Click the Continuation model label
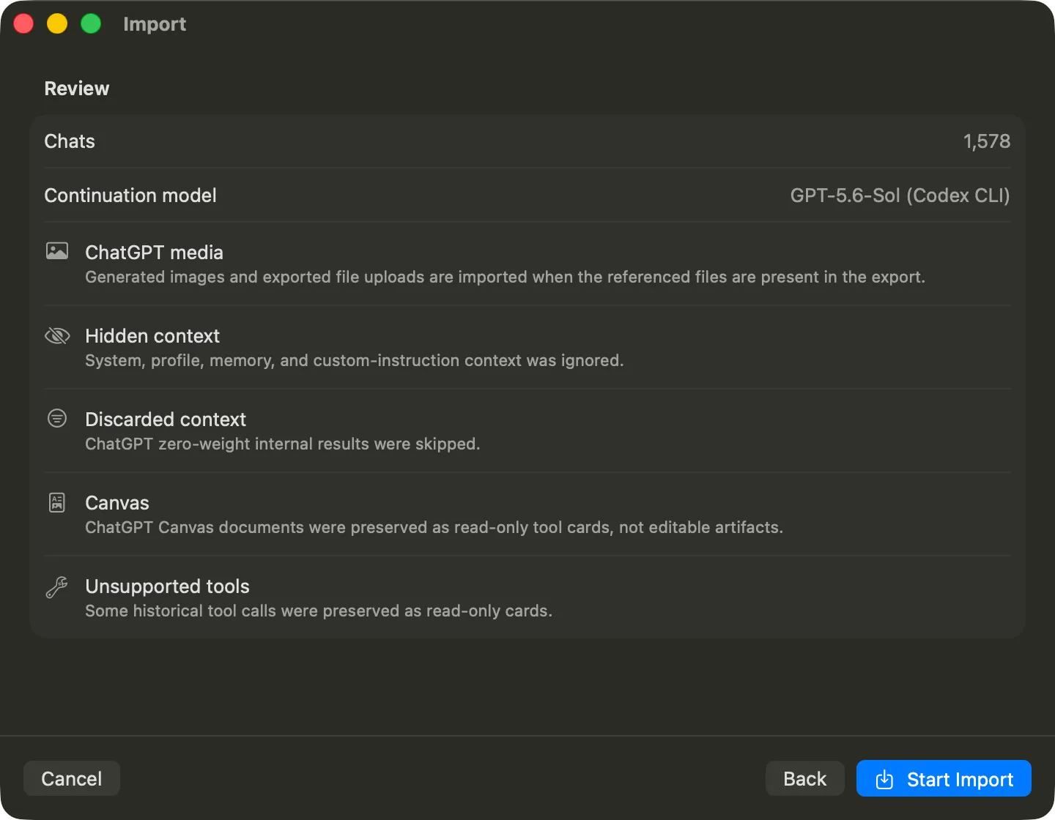 (x=130, y=195)
